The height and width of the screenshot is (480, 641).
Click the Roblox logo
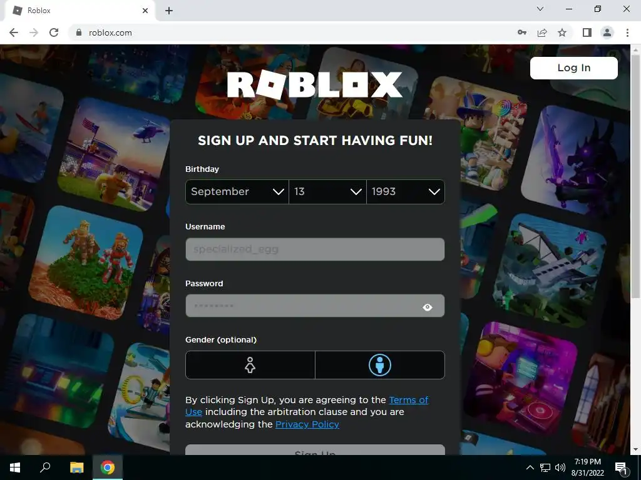tap(315, 84)
